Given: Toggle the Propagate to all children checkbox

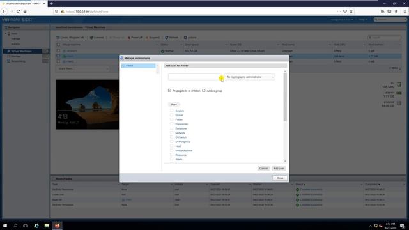Looking at the screenshot, I should click(x=169, y=91).
